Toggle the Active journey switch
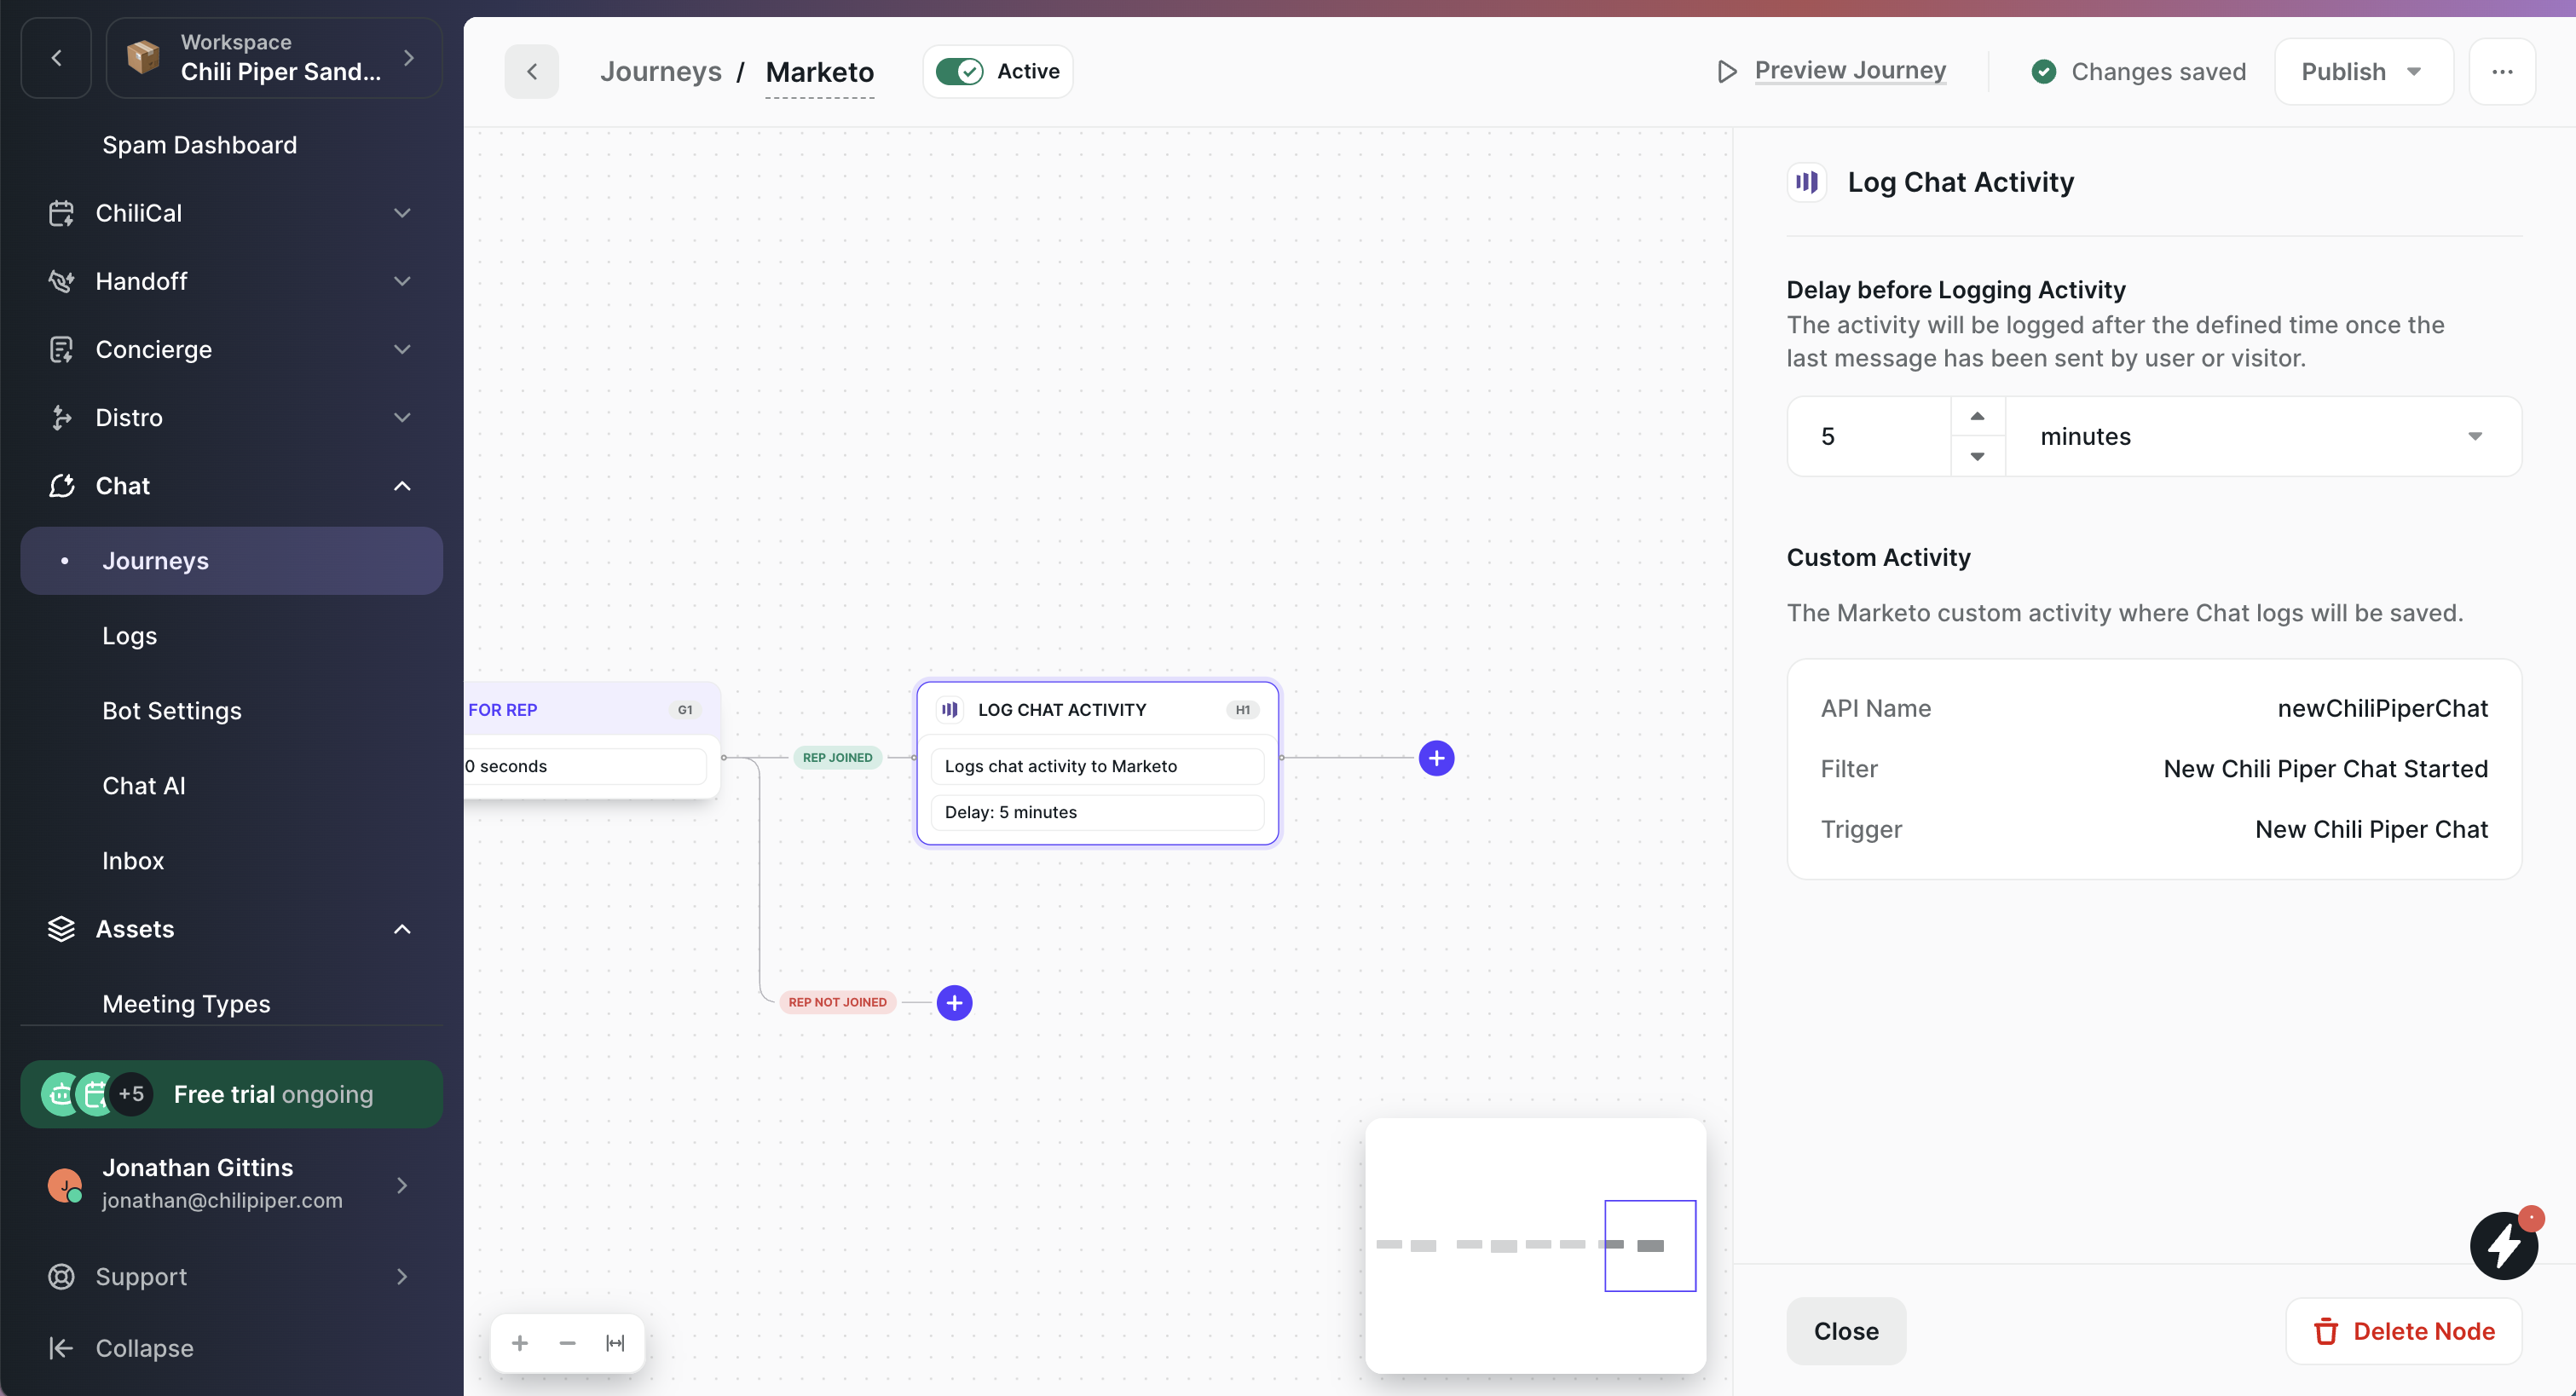This screenshot has width=2576, height=1396. point(960,72)
